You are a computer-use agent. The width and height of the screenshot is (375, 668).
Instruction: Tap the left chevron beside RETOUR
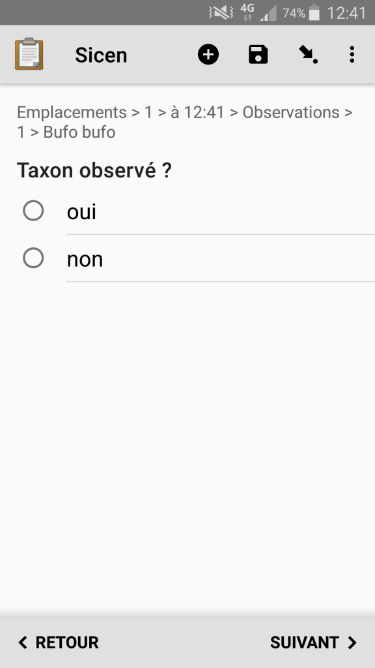click(x=23, y=643)
